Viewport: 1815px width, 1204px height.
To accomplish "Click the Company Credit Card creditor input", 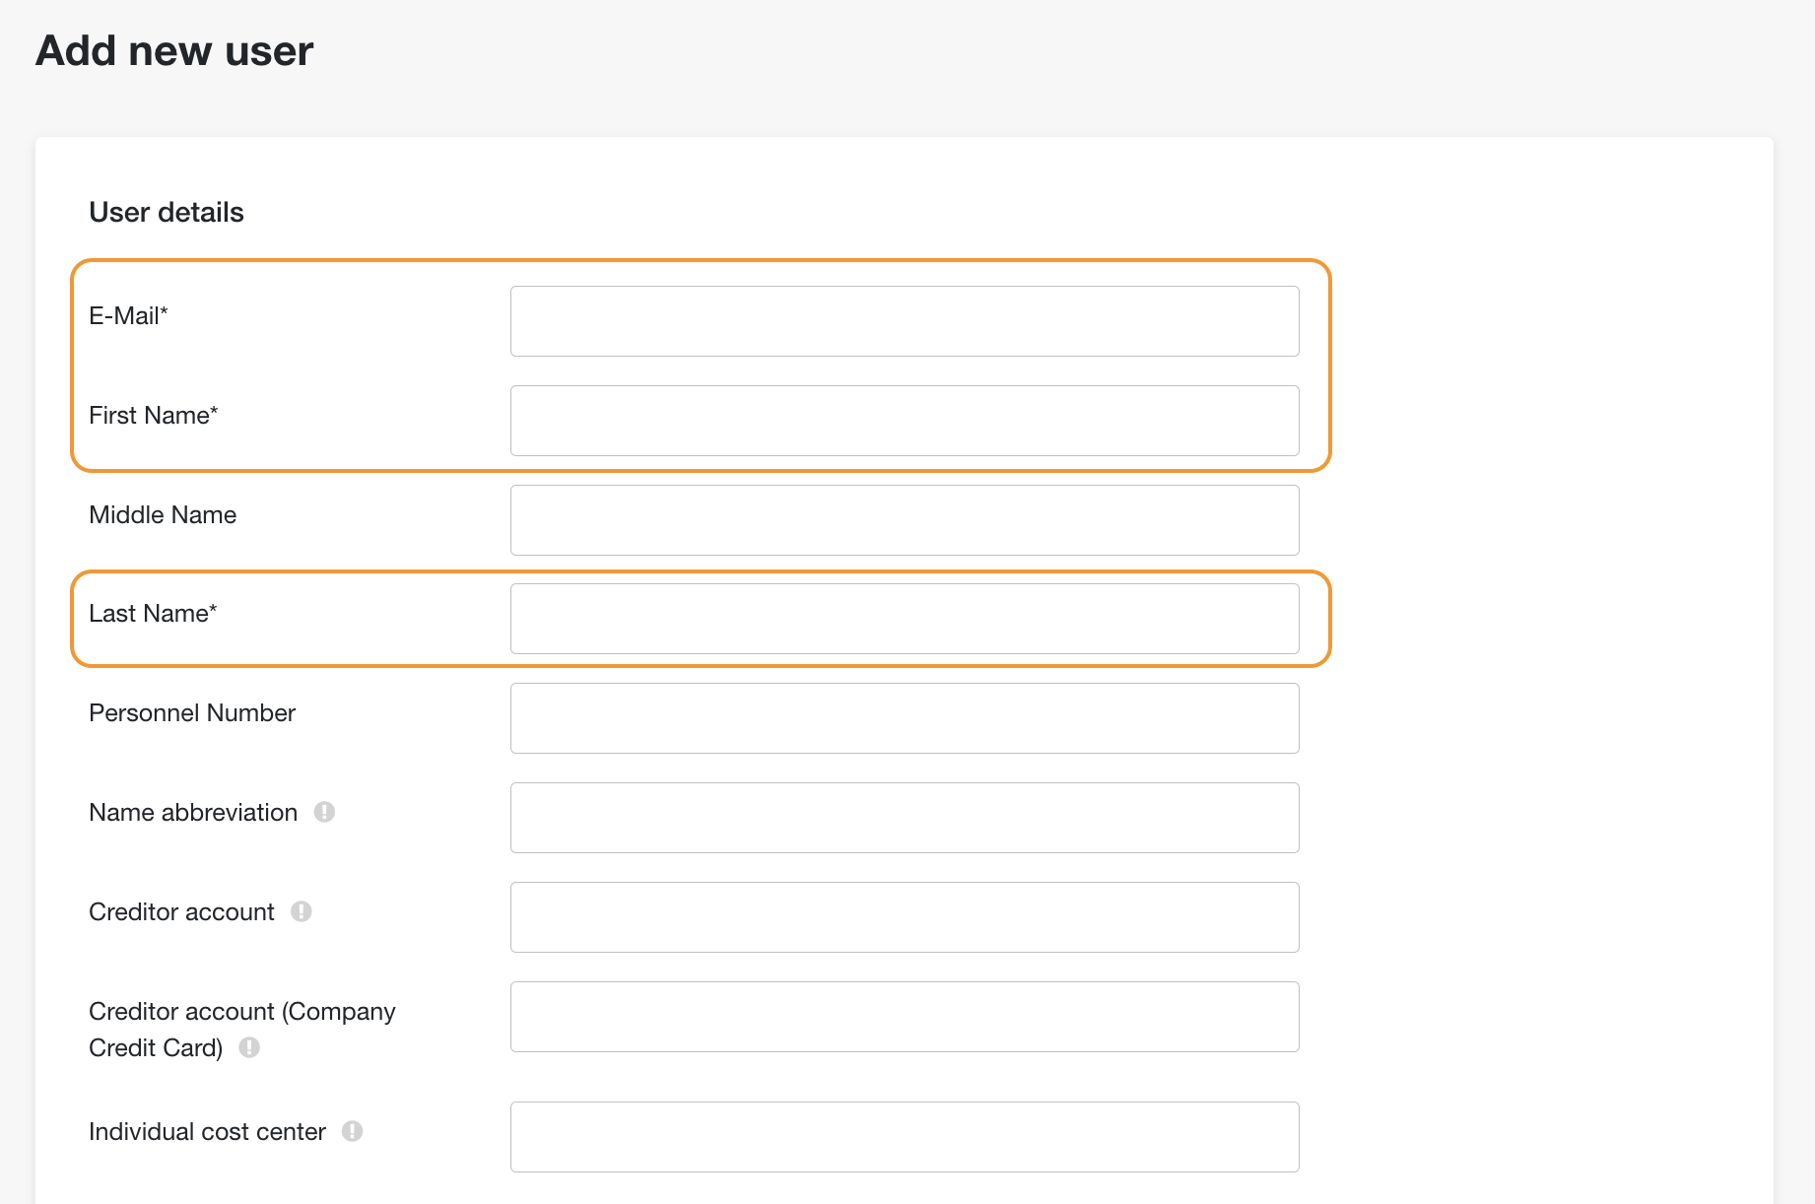I will 905,1017.
